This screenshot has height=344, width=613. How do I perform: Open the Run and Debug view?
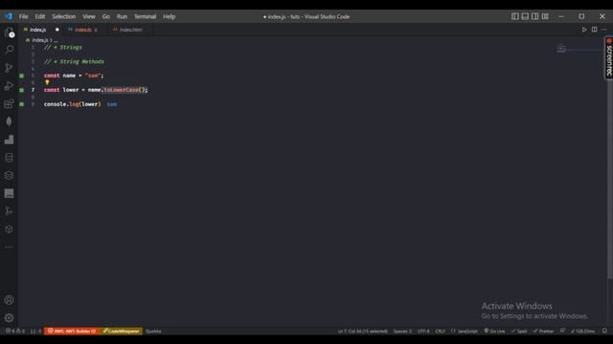pos(9,86)
